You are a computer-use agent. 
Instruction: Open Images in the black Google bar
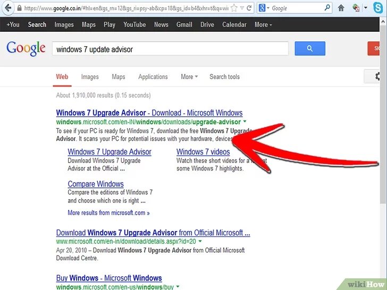click(64, 24)
